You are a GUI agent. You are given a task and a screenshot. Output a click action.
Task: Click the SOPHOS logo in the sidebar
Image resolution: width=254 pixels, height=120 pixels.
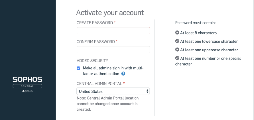coord(27,80)
